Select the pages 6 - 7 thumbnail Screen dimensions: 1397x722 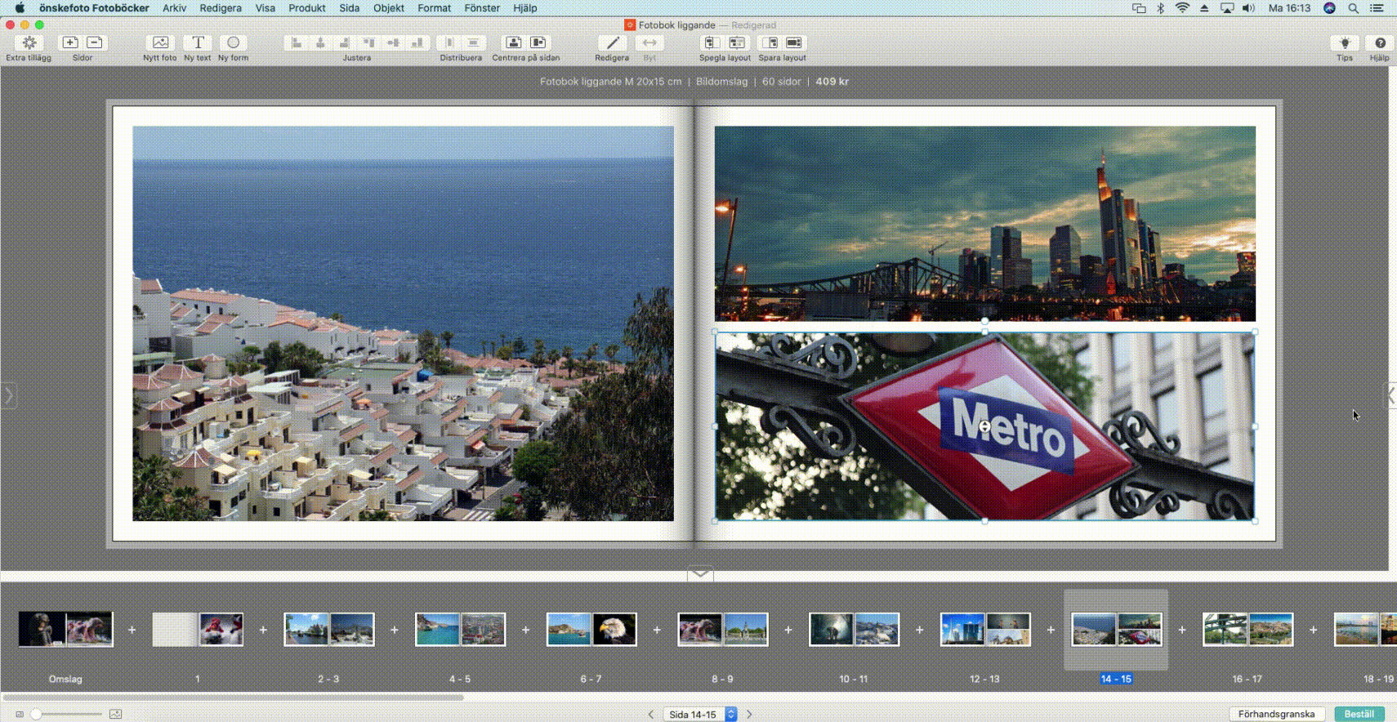[591, 630]
